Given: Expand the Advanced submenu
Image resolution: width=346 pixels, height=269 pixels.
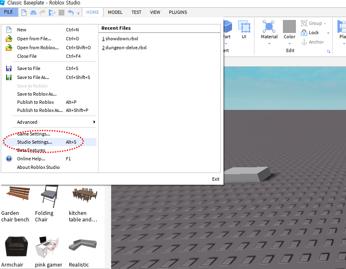Looking at the screenshot, I should [x=49, y=122].
